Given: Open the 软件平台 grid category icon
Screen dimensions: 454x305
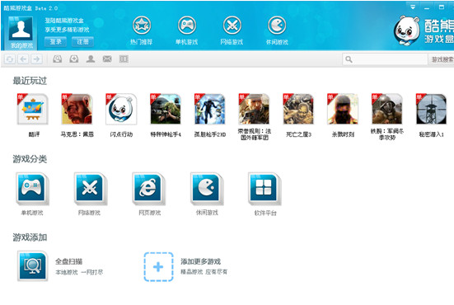Looking at the screenshot, I should point(264,189).
